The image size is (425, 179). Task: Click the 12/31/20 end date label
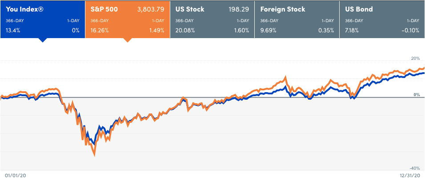pos(408,175)
